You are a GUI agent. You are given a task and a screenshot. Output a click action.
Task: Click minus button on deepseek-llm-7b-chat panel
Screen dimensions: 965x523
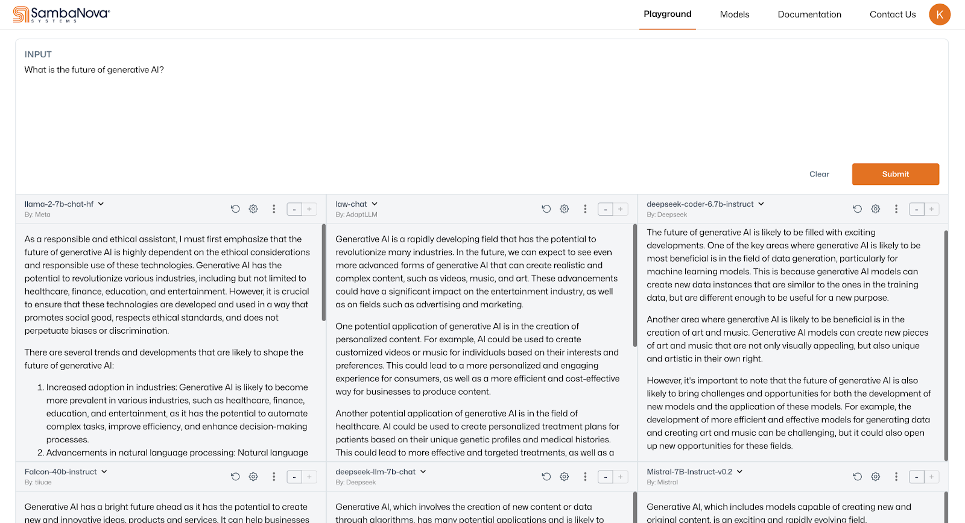(x=606, y=477)
